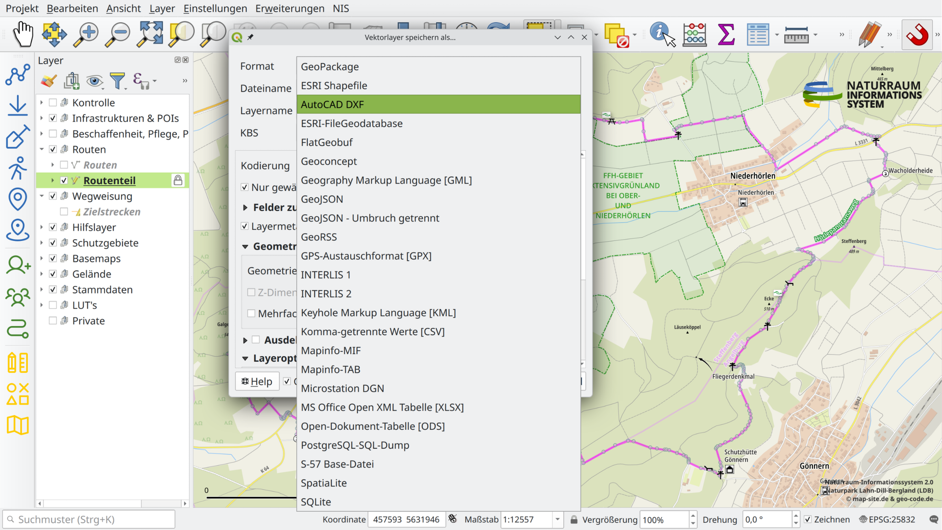Click Pan Map to Selection icon

[x=54, y=35]
